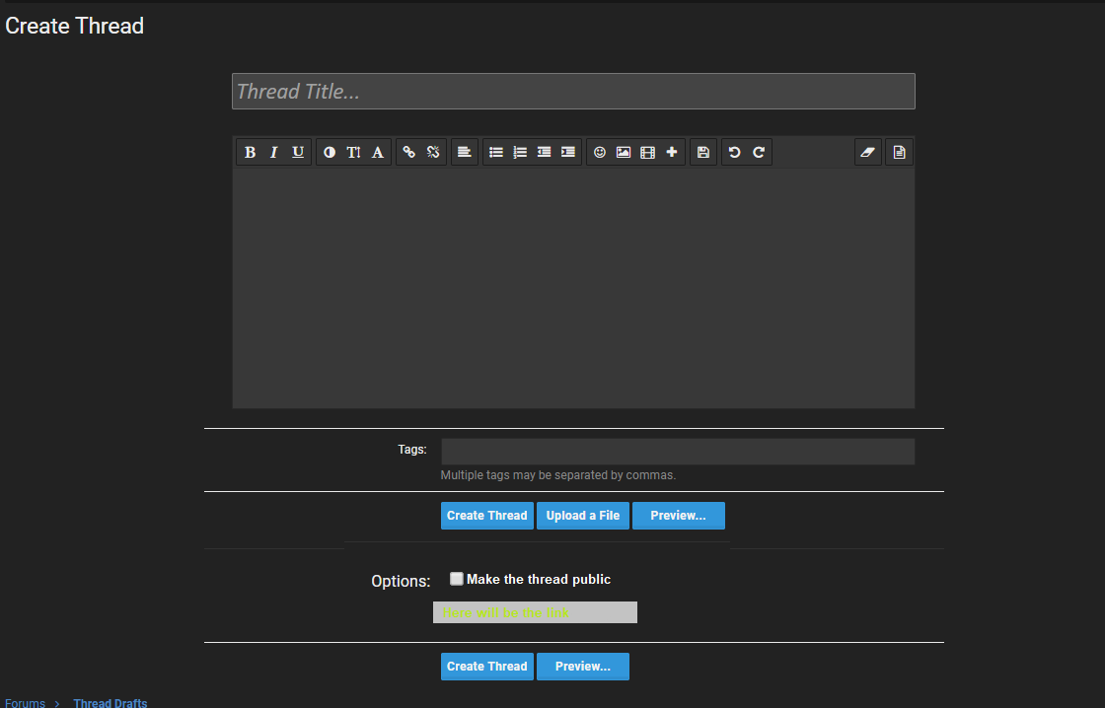Click the Tags: label
1105x708 pixels.
pyautogui.click(x=412, y=450)
